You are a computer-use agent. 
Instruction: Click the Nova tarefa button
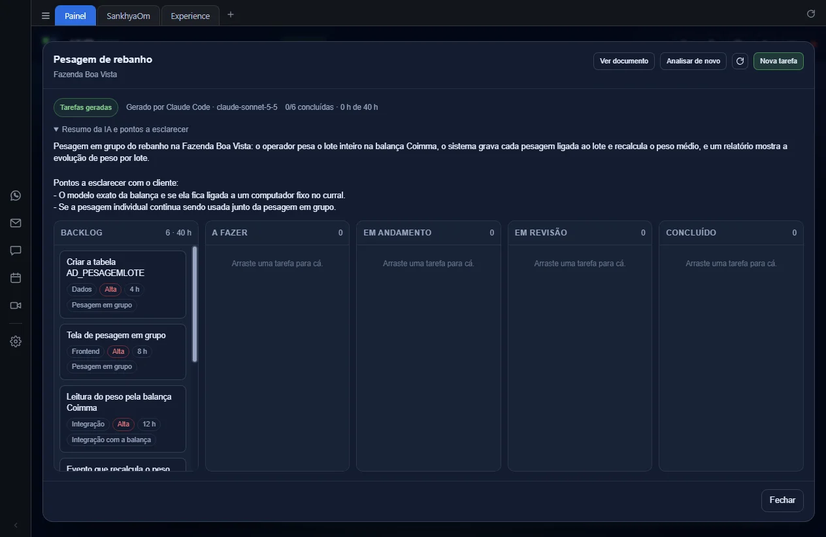(x=778, y=61)
